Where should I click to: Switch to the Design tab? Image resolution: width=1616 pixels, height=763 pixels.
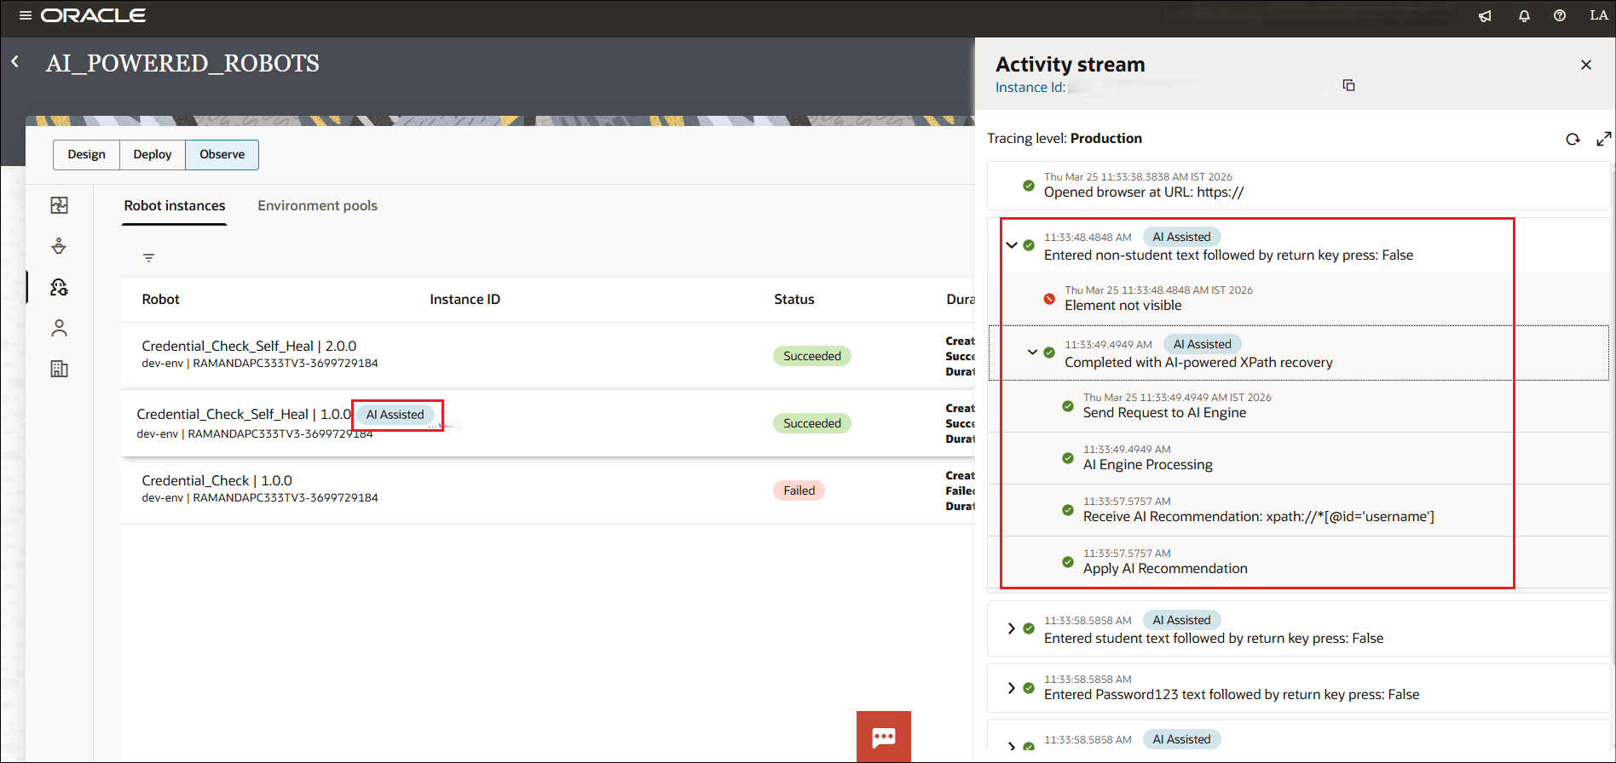coord(87,154)
